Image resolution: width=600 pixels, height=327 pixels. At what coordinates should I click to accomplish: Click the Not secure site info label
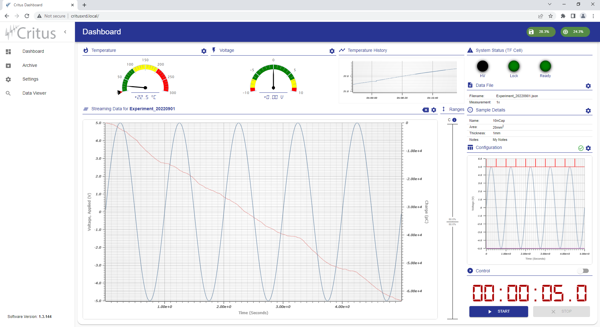[51, 16]
